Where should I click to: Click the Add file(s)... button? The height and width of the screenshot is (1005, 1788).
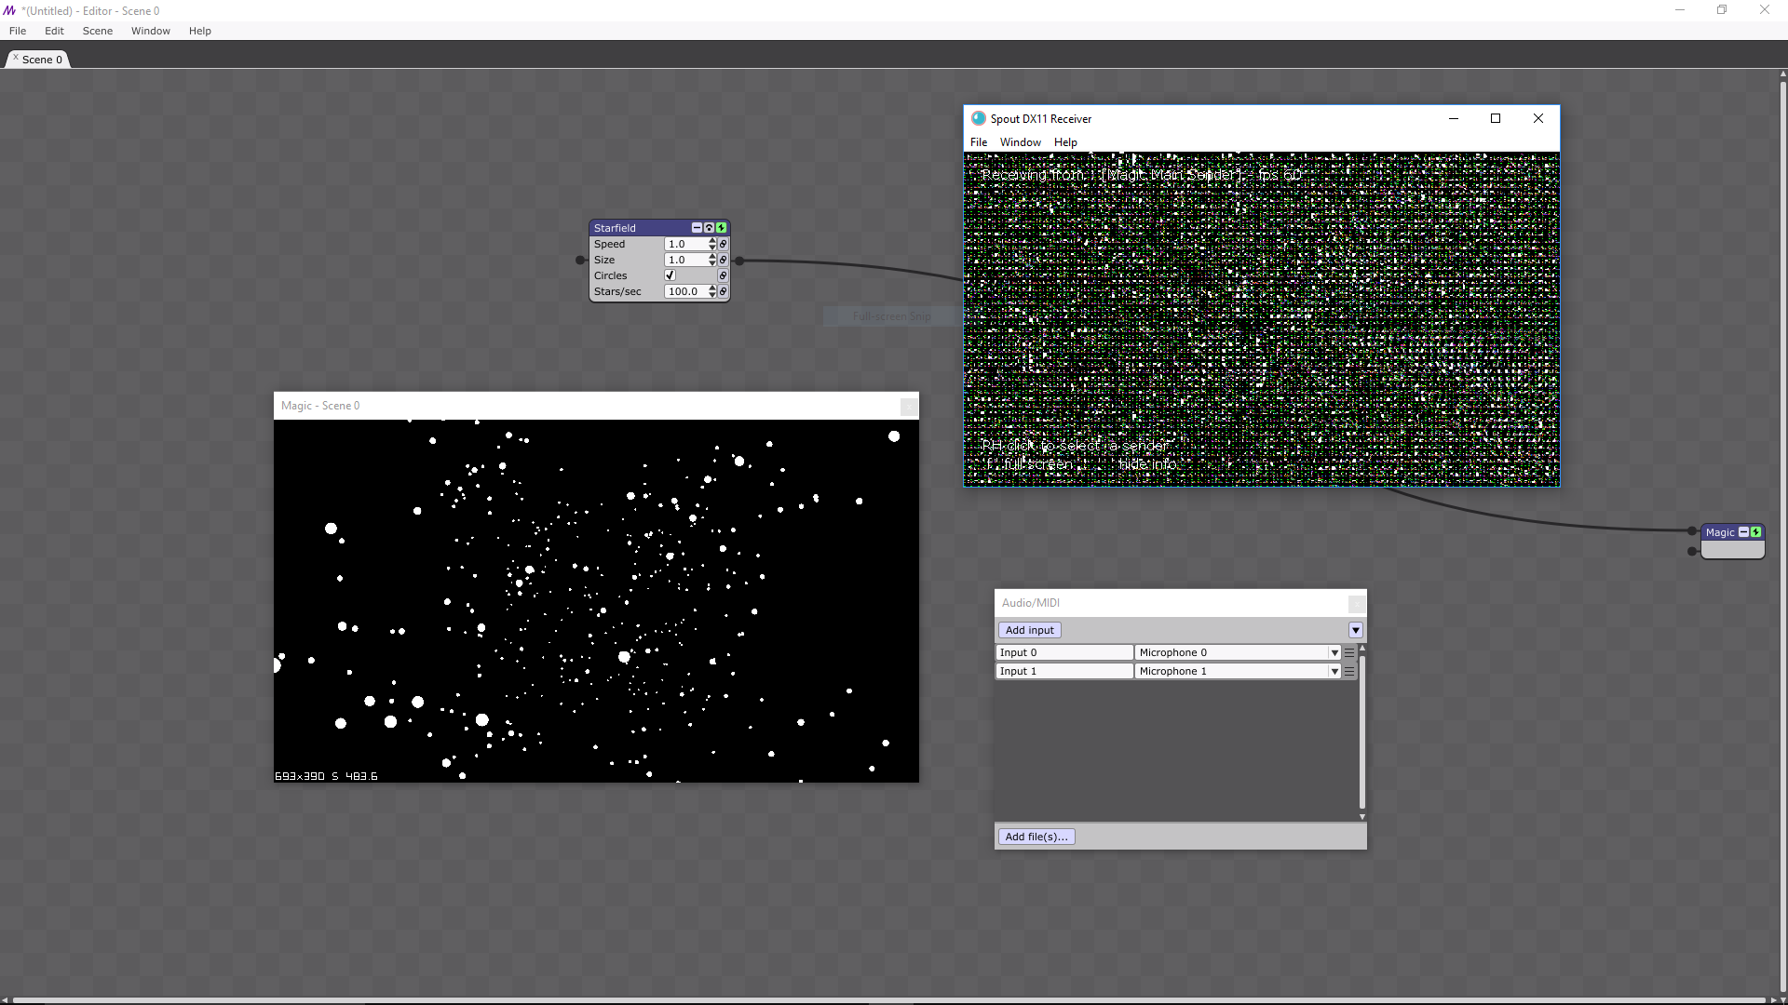tap(1036, 837)
